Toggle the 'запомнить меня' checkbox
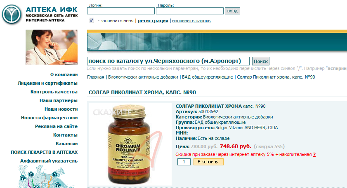347x188 pixels. point(92,21)
